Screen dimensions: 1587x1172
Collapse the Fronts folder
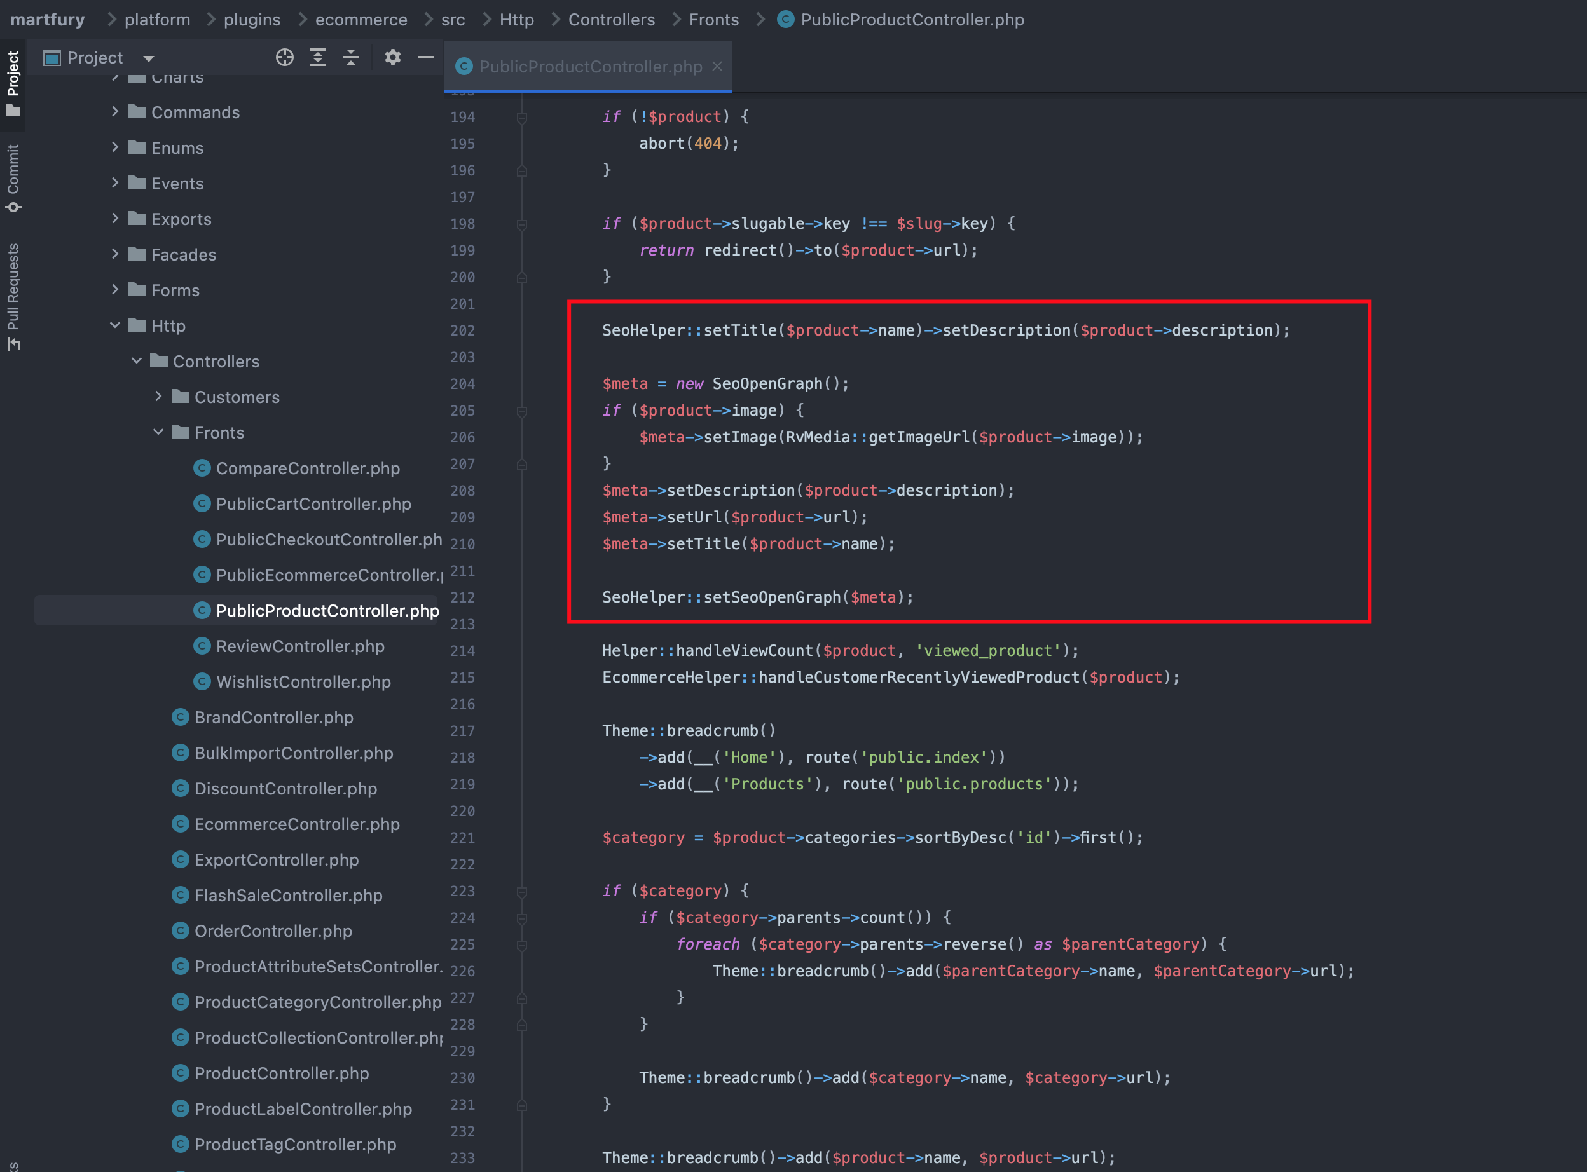click(x=158, y=432)
